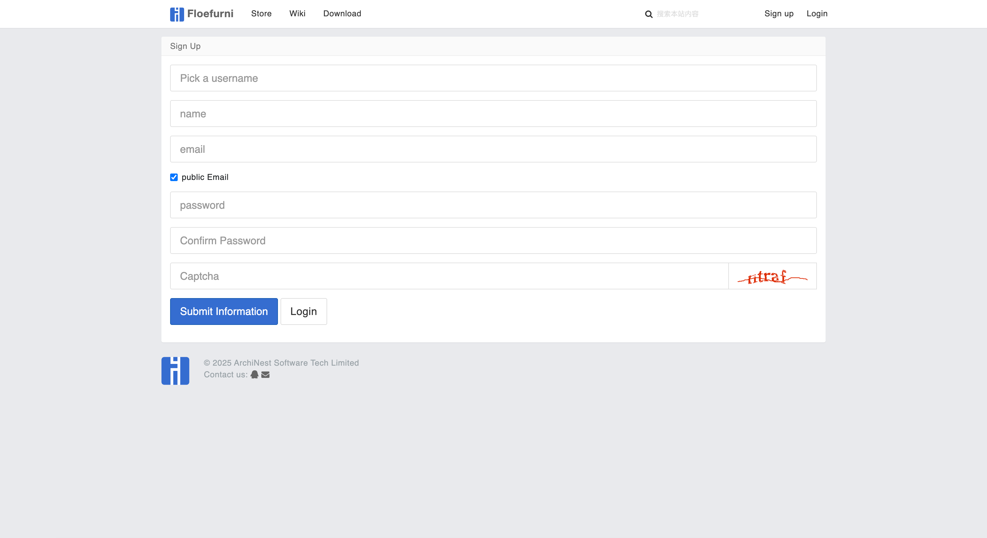Focus the name input field

pos(493,114)
